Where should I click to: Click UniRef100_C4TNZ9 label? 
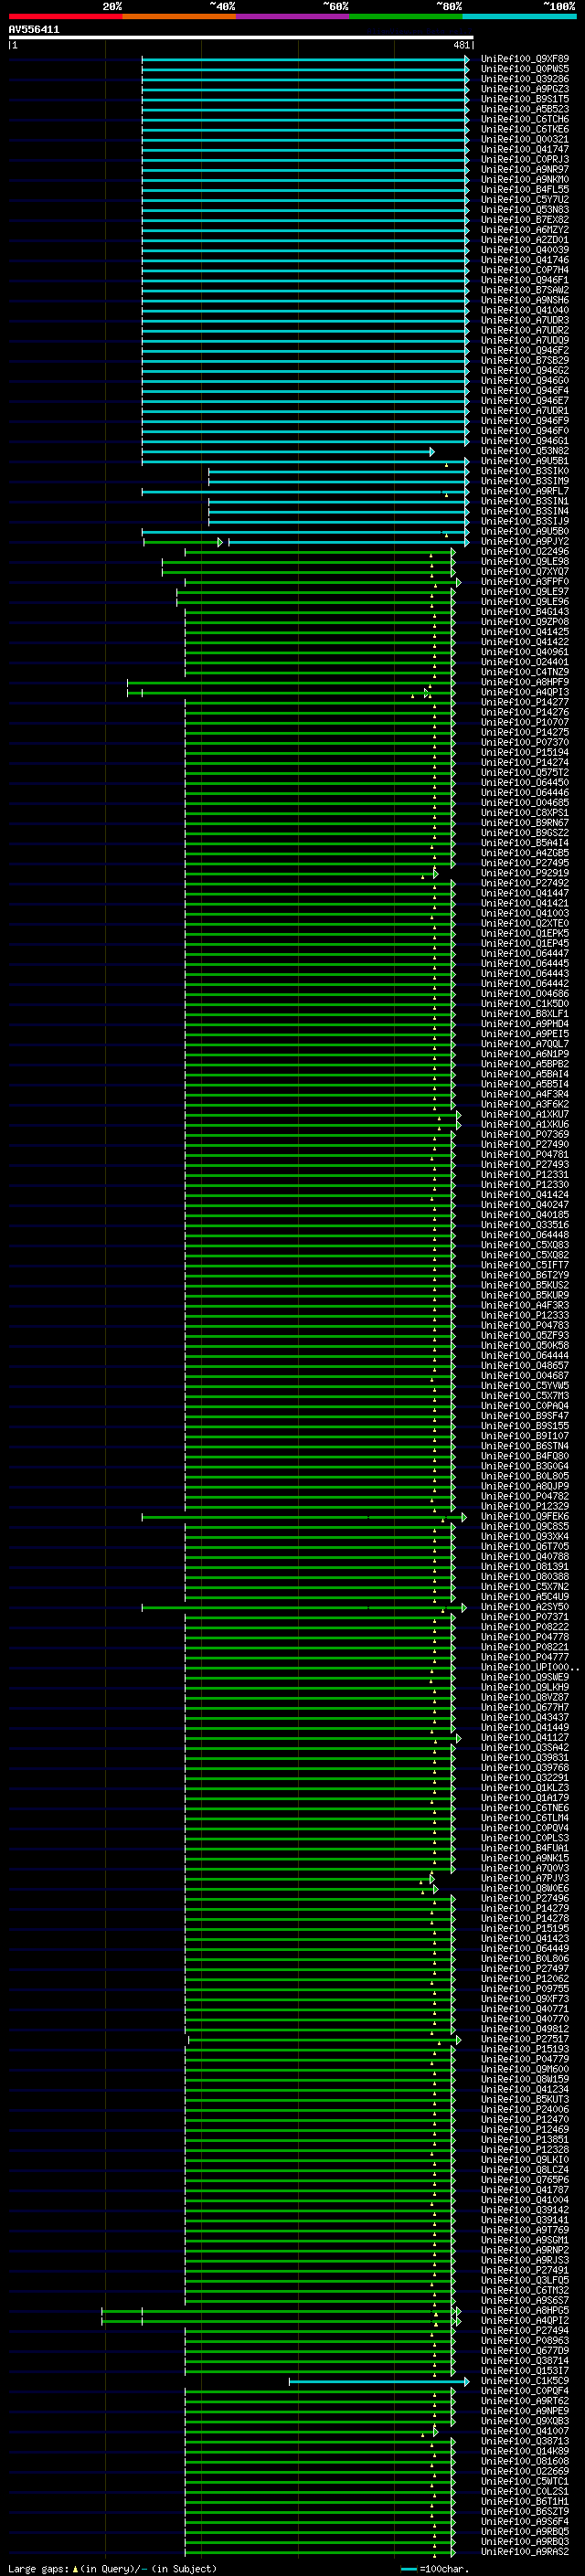[x=525, y=673]
